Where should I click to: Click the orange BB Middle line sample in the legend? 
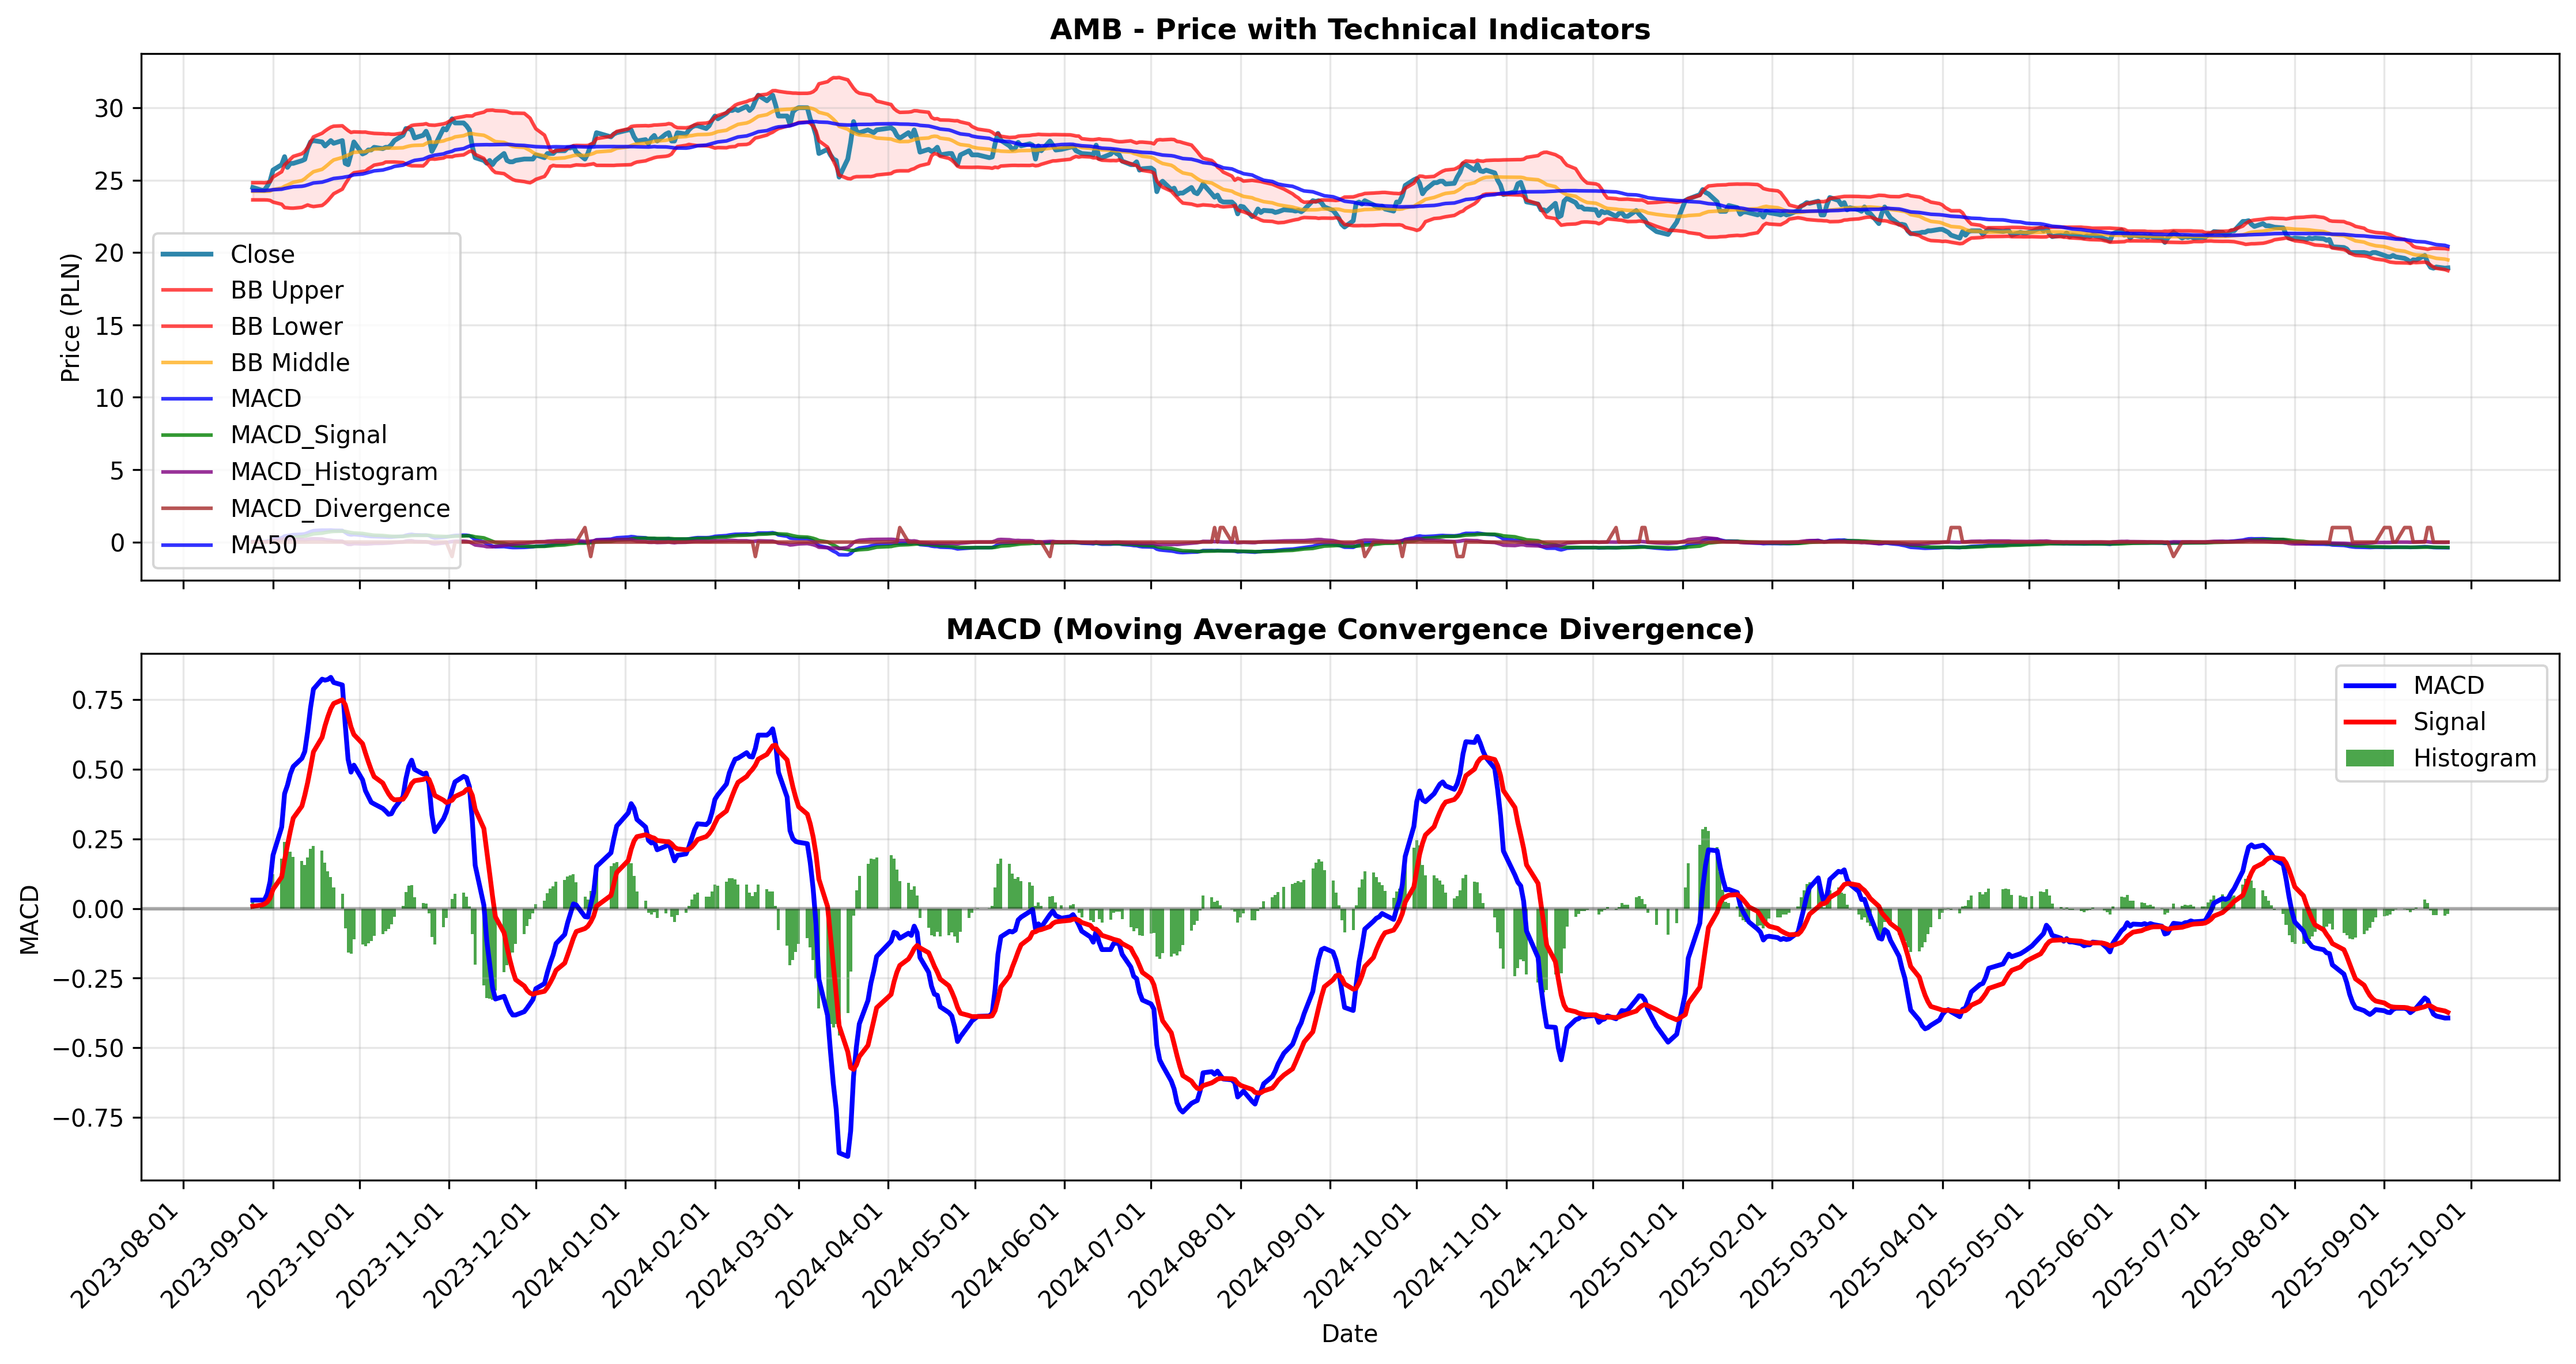(187, 362)
